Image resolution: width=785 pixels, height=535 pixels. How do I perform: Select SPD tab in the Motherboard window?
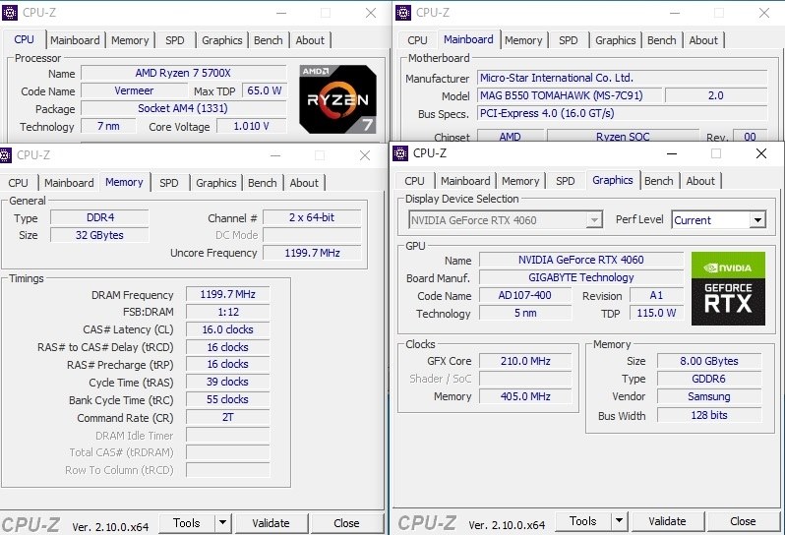pyautogui.click(x=569, y=40)
